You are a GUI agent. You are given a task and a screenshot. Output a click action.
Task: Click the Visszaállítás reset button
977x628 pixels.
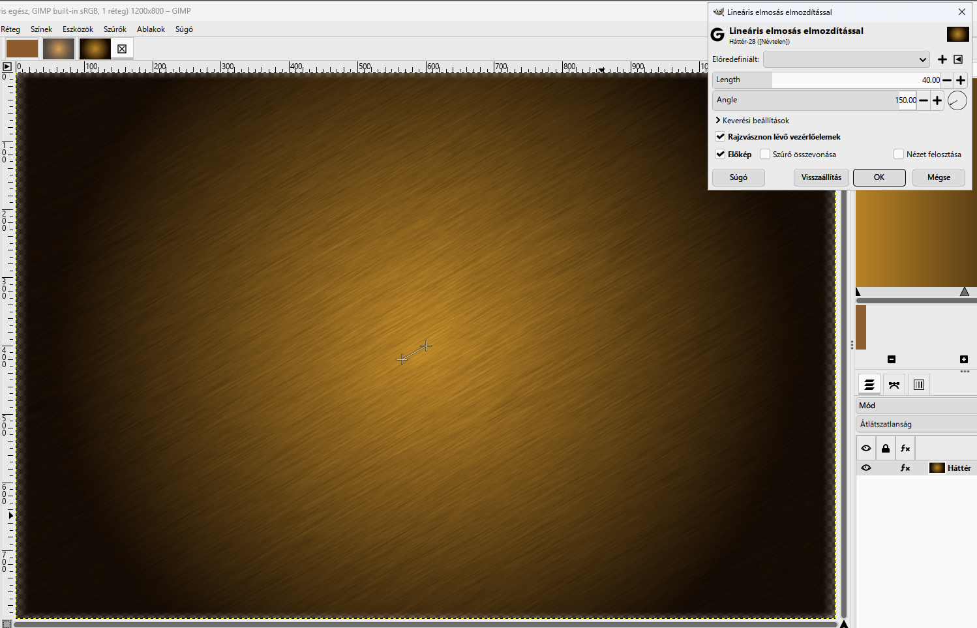pyautogui.click(x=821, y=177)
